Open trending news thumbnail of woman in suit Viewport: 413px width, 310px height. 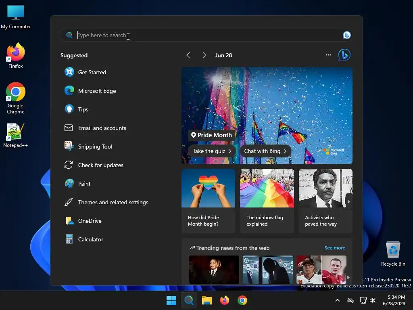[214, 269]
